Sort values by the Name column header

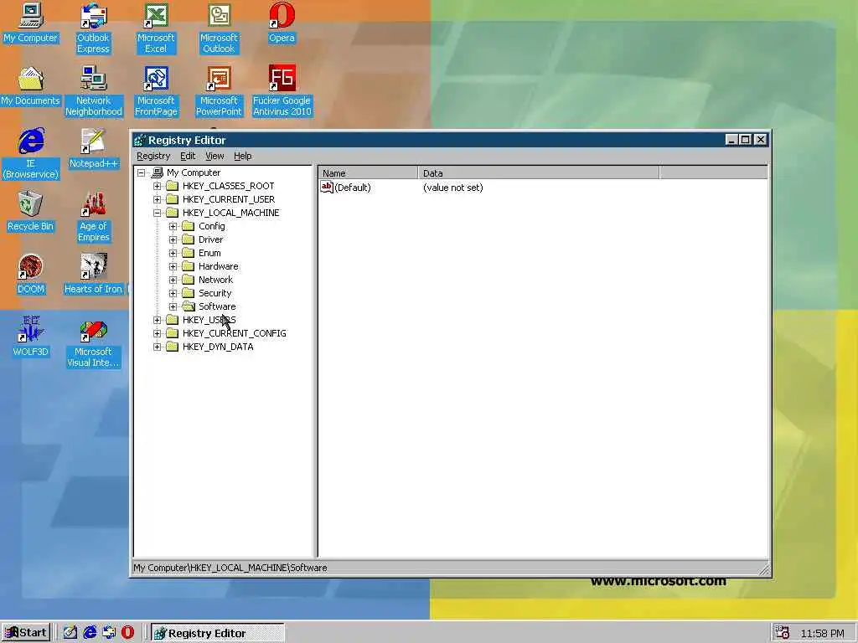pos(369,173)
